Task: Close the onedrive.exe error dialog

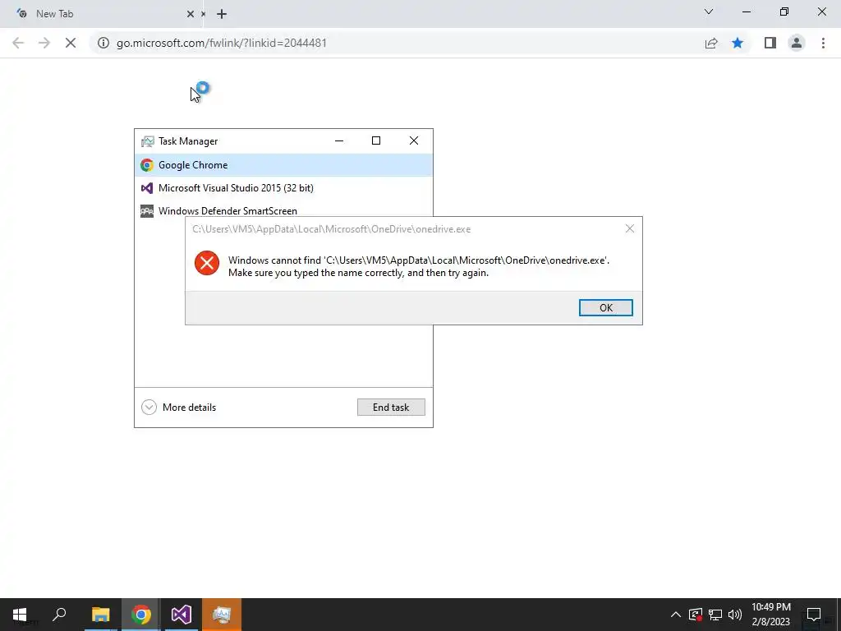Action: [x=630, y=228]
